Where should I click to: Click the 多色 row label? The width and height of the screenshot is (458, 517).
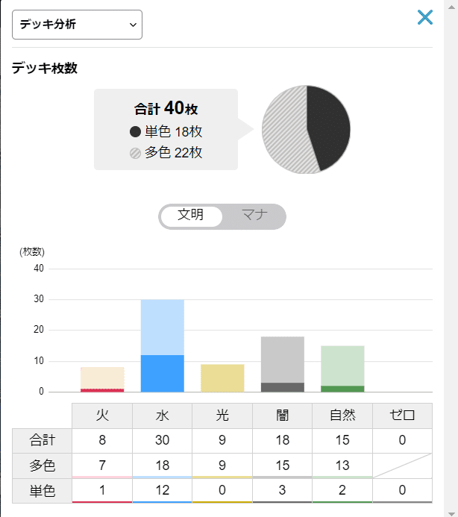click(x=42, y=466)
